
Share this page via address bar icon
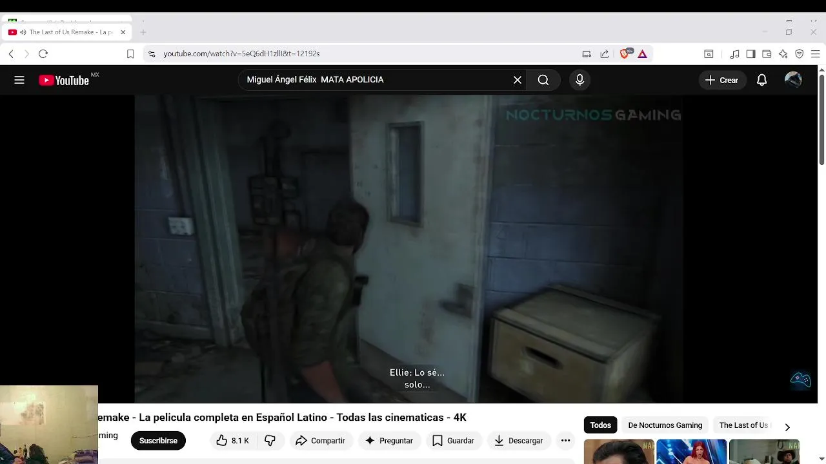(605, 54)
